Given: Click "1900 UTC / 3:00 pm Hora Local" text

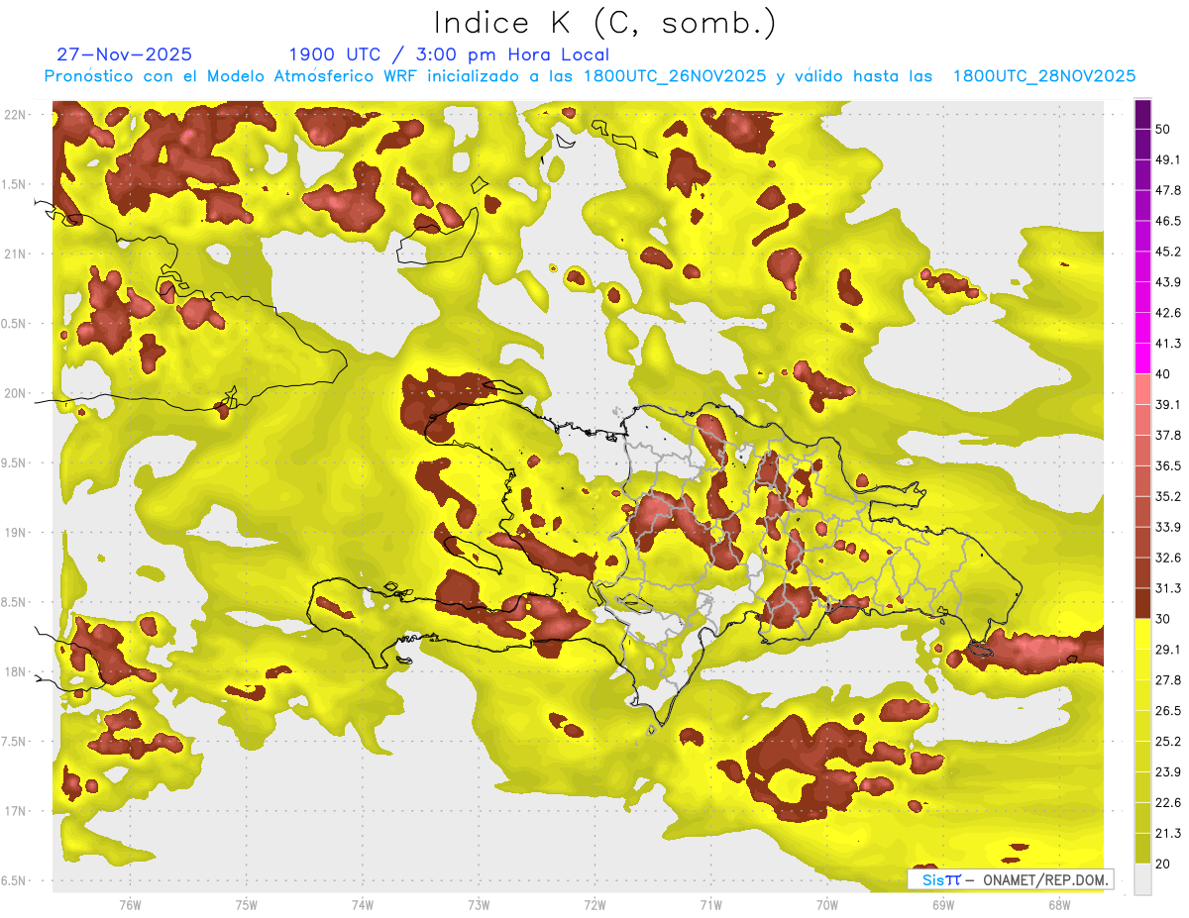Looking at the screenshot, I should (449, 54).
